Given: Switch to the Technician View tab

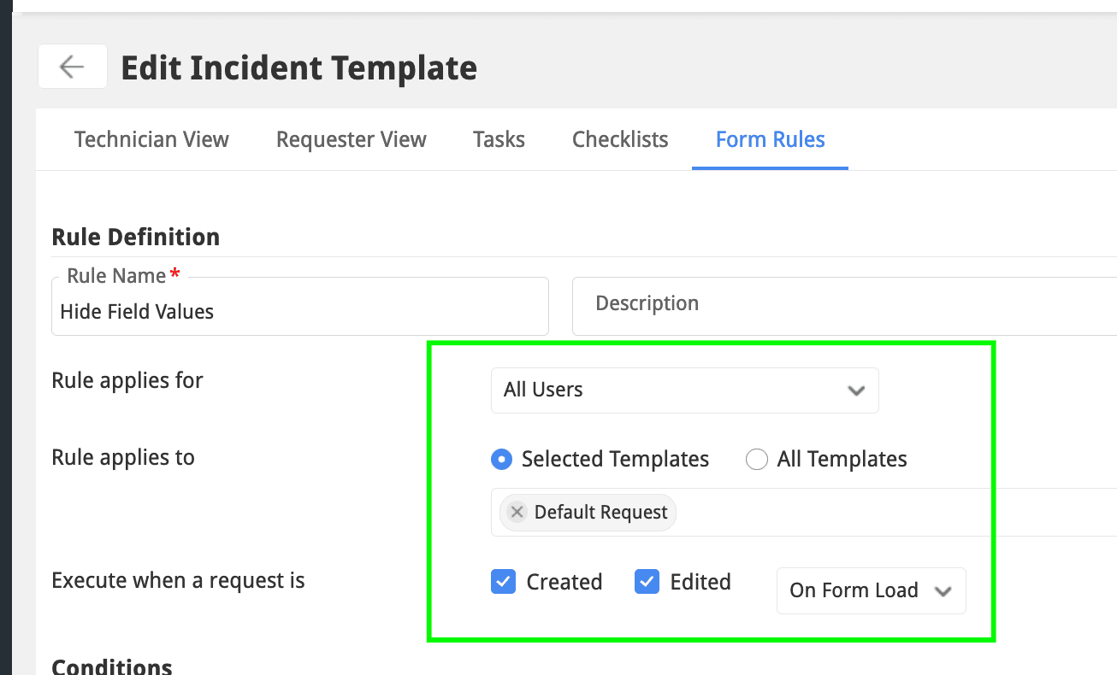Looking at the screenshot, I should pyautogui.click(x=151, y=139).
